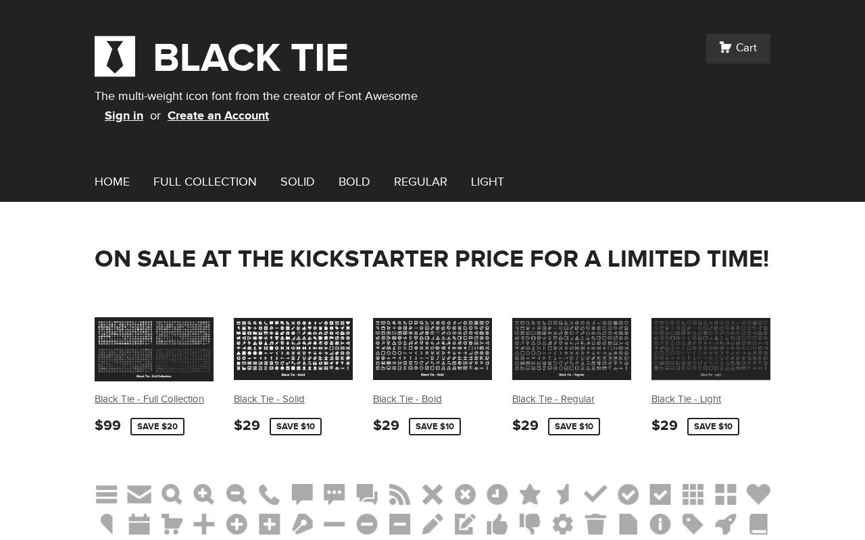Click the thumbs up icon

coord(497,524)
